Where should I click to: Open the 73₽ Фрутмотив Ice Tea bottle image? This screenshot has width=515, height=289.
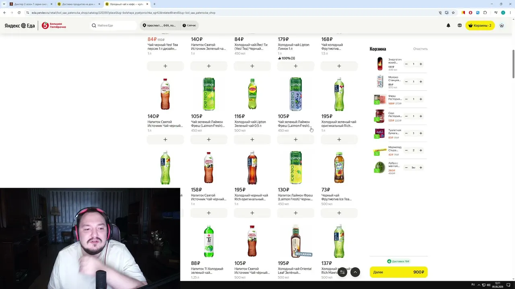click(339, 167)
